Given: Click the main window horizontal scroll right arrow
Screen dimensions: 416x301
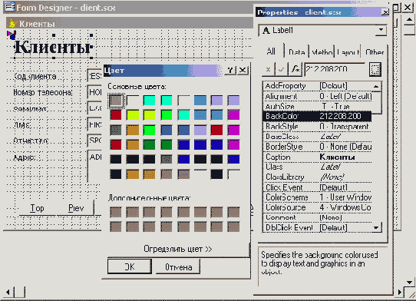Looking at the screenshot, I should 400,293.
